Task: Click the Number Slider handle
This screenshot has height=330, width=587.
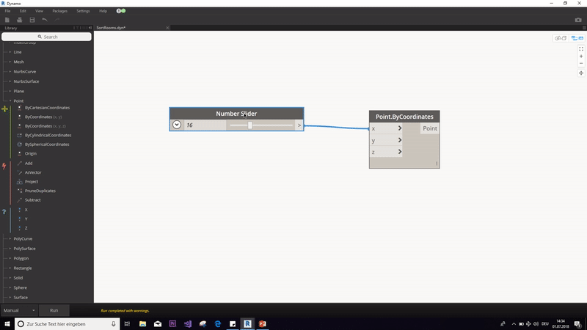Action: point(250,125)
